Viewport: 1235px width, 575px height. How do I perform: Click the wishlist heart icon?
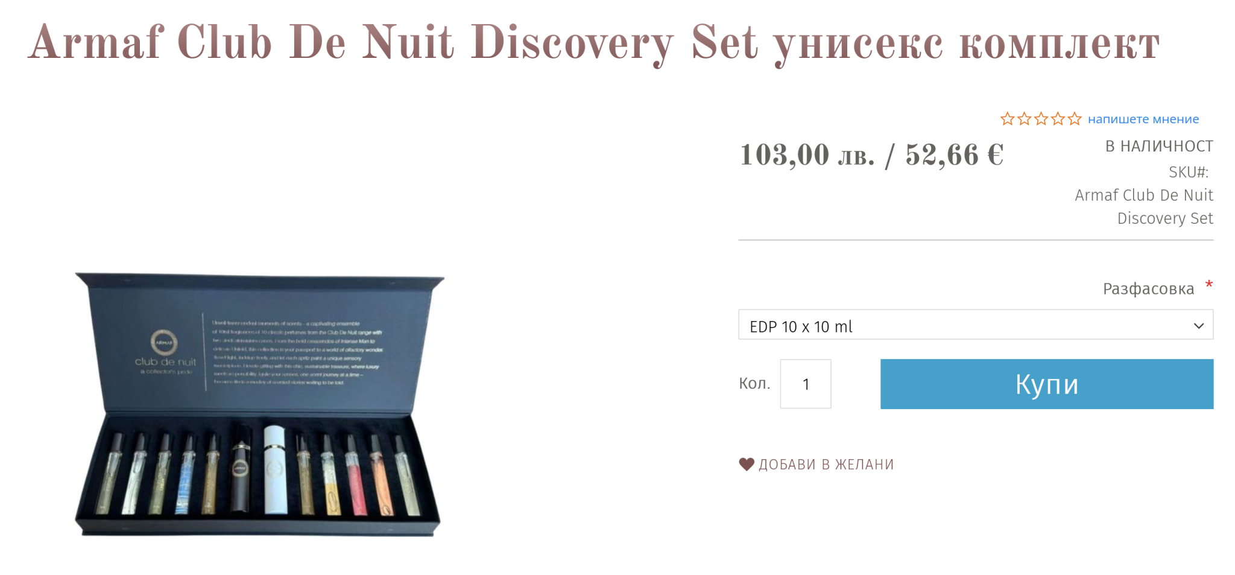tap(747, 464)
